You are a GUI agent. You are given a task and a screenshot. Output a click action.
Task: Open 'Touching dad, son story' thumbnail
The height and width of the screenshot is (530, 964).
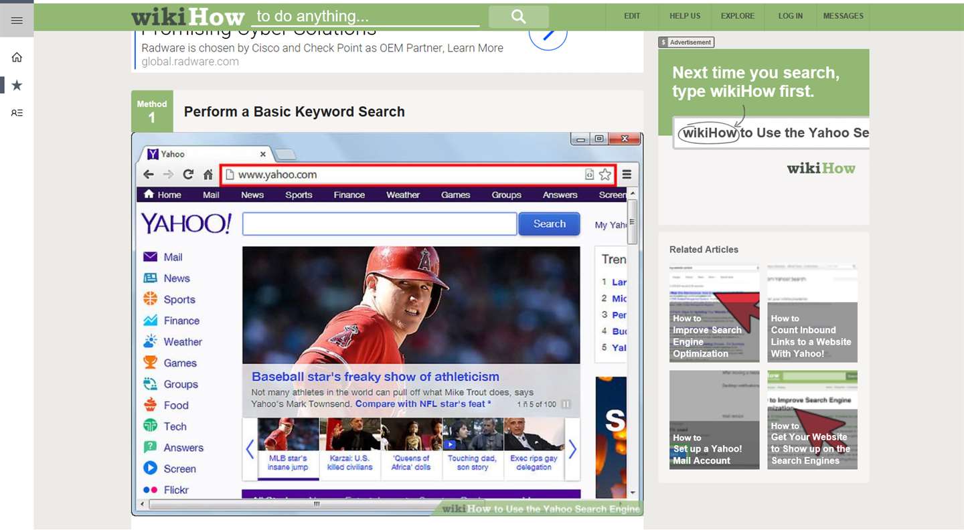coord(473,446)
